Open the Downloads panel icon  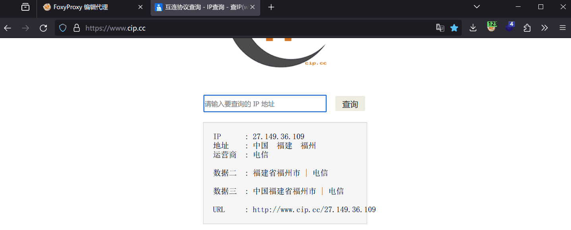pyautogui.click(x=472, y=28)
